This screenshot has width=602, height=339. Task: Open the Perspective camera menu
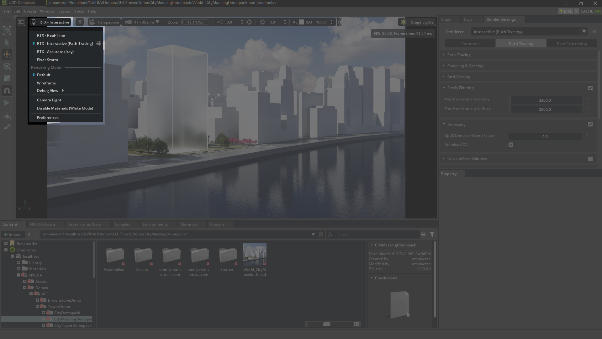104,22
